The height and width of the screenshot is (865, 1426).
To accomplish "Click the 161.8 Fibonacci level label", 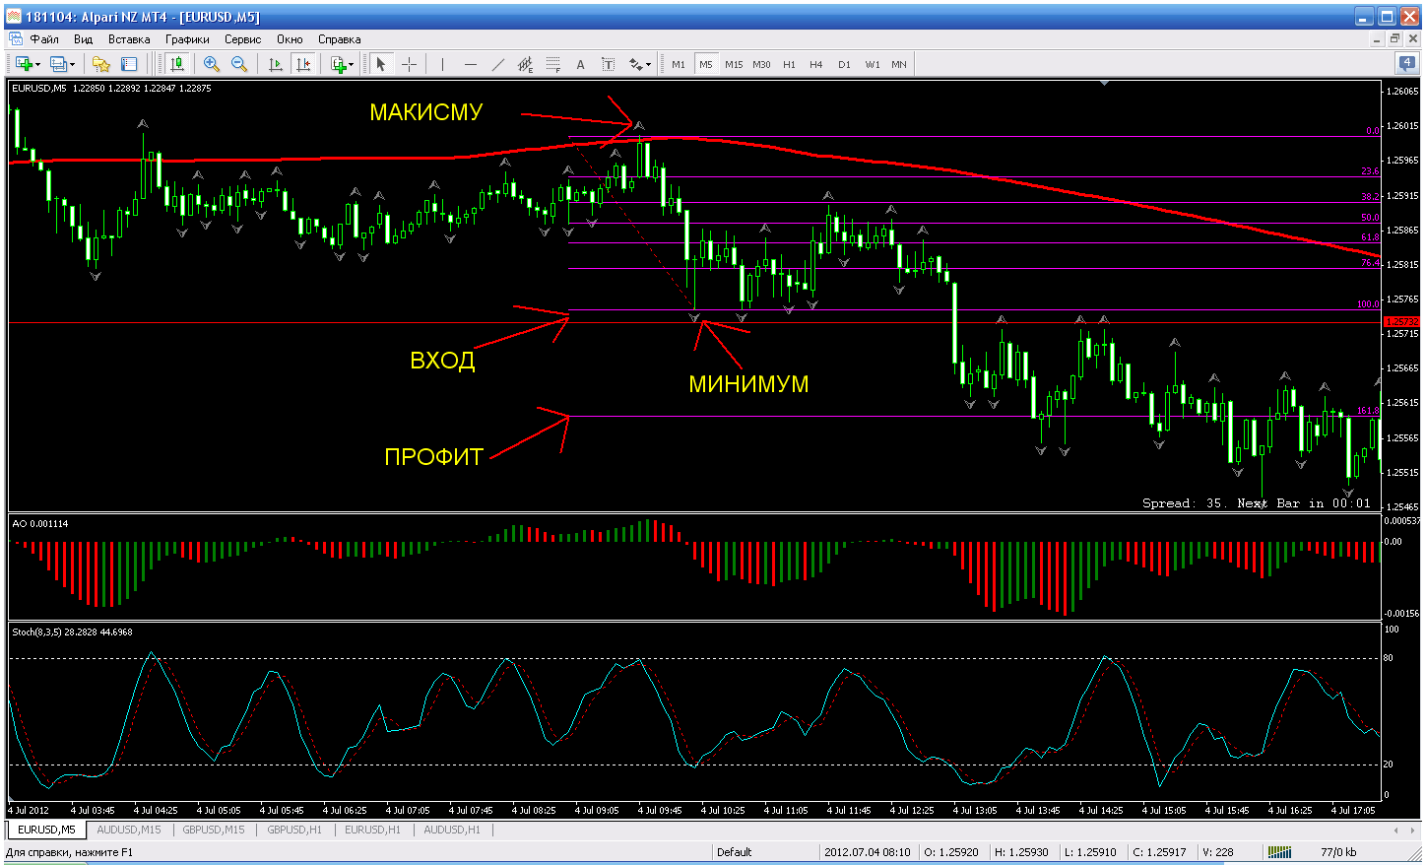I will point(1368,411).
